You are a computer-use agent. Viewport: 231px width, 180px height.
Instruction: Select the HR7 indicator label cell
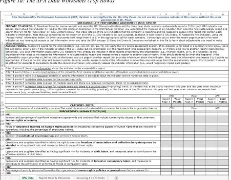[x=83, y=167]
